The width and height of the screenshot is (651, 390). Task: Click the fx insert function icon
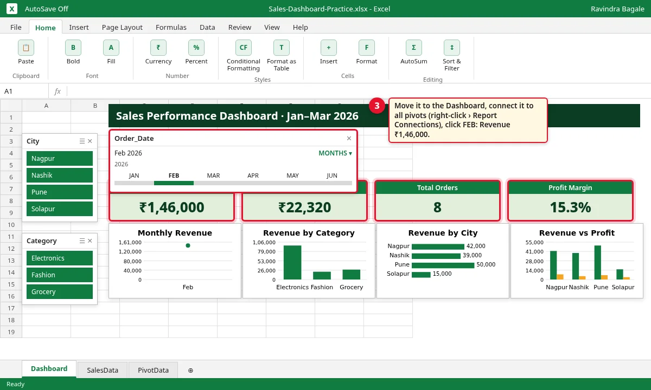[x=58, y=92]
